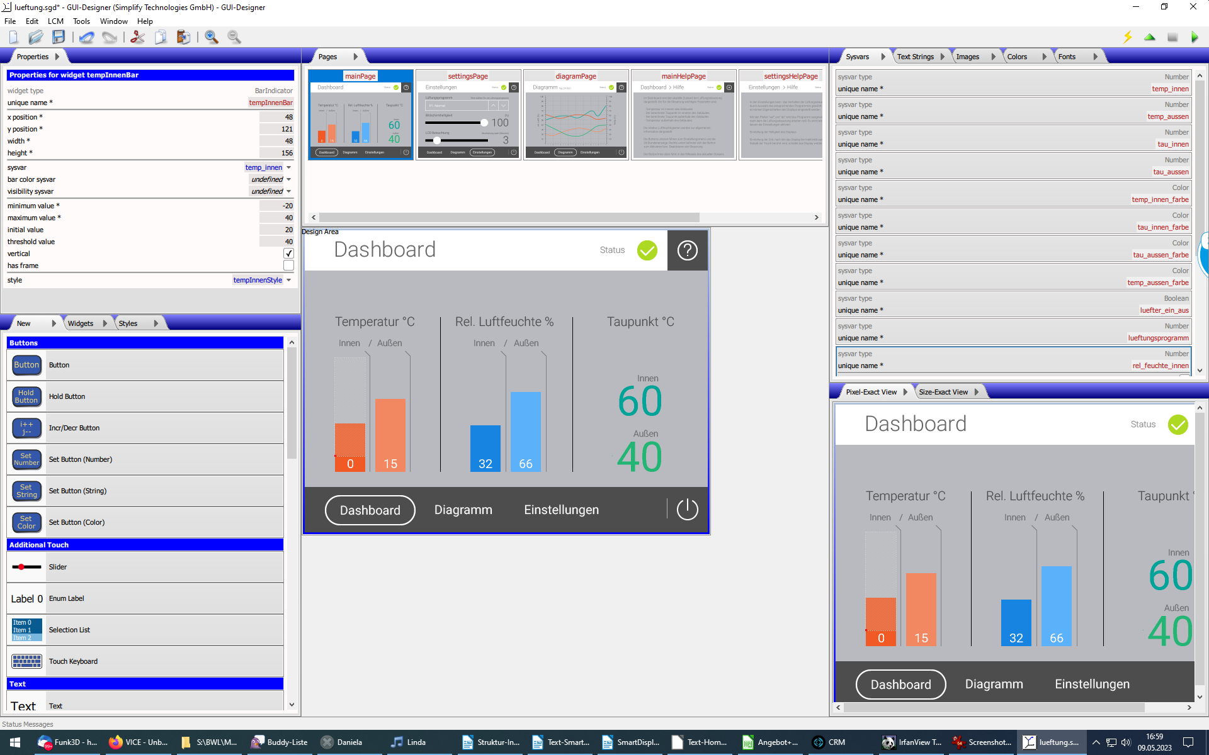The width and height of the screenshot is (1209, 755).
Task: Open the LCM menu
Action: 55,21
